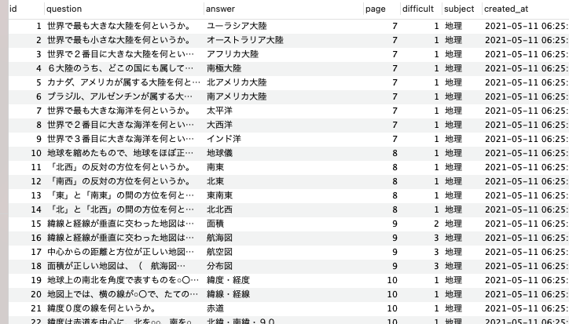The height and width of the screenshot is (324, 569).
Task: Select answer cell 面積
Action: pyautogui.click(x=215, y=224)
